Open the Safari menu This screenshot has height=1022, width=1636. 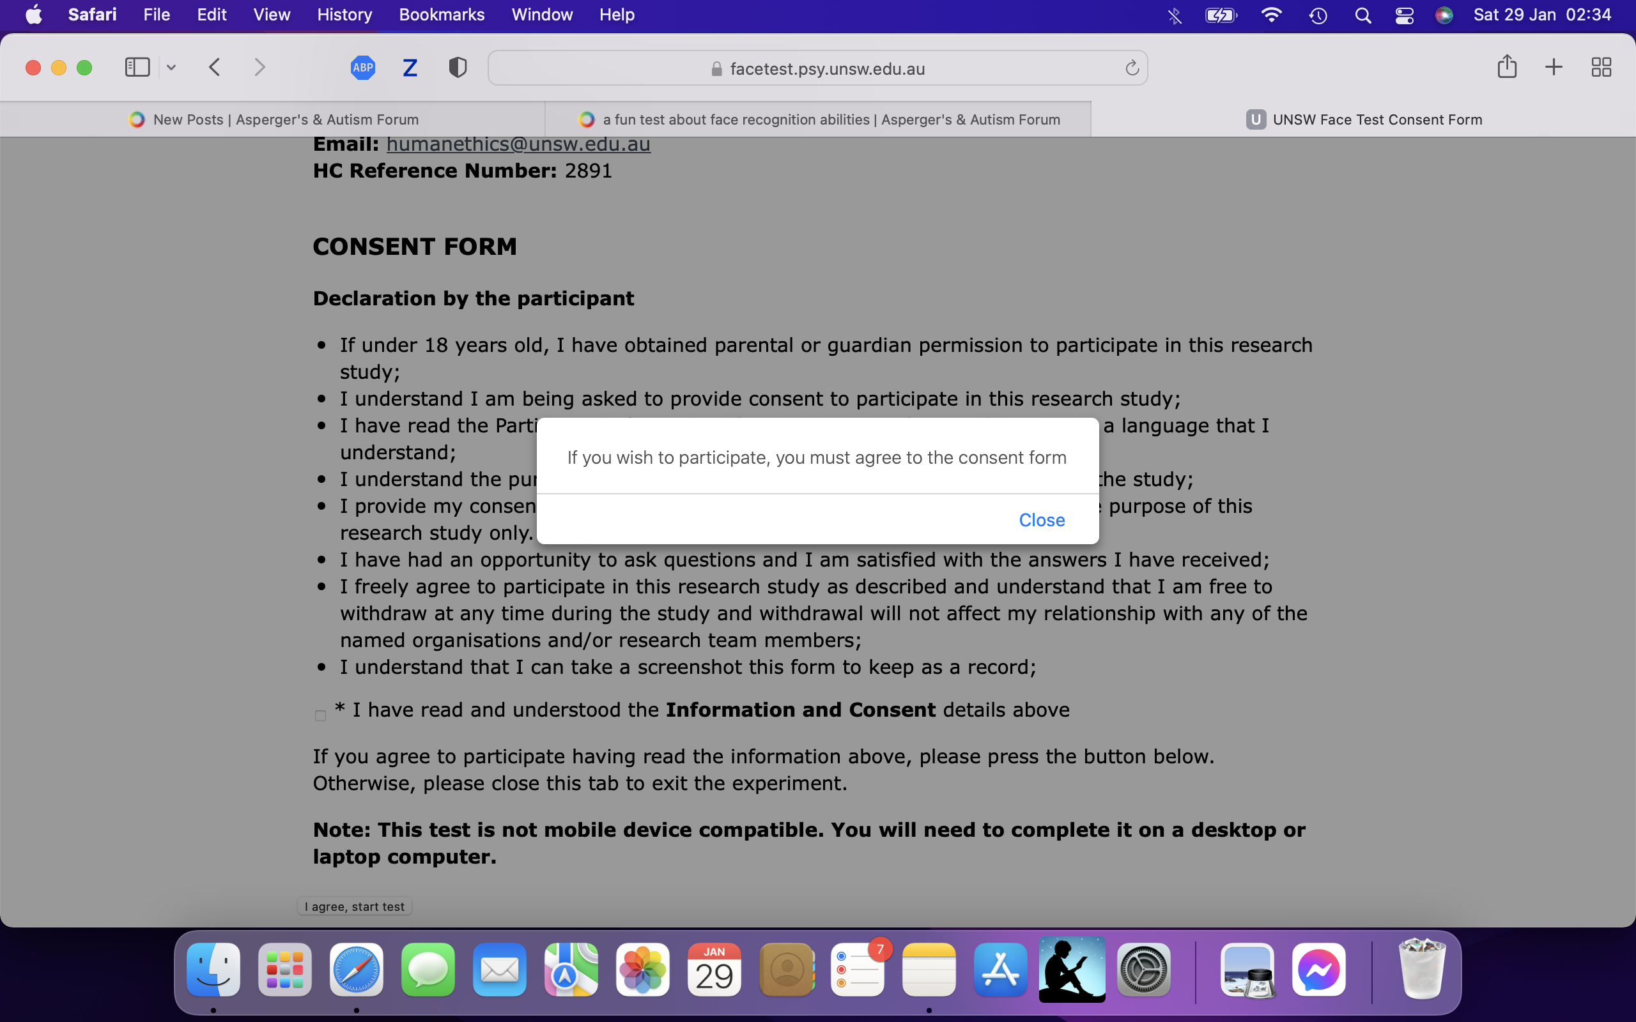coord(92,15)
